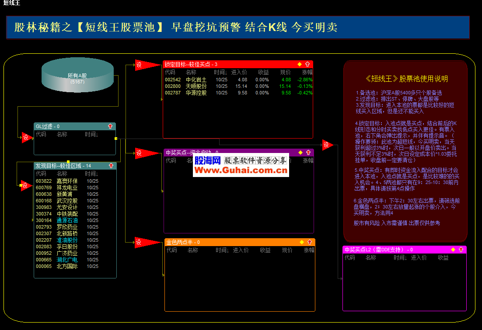Click the red up-arrow icon in 发现目标 panel
Screen dimensions: 482x330
pyautogui.click(x=111, y=166)
